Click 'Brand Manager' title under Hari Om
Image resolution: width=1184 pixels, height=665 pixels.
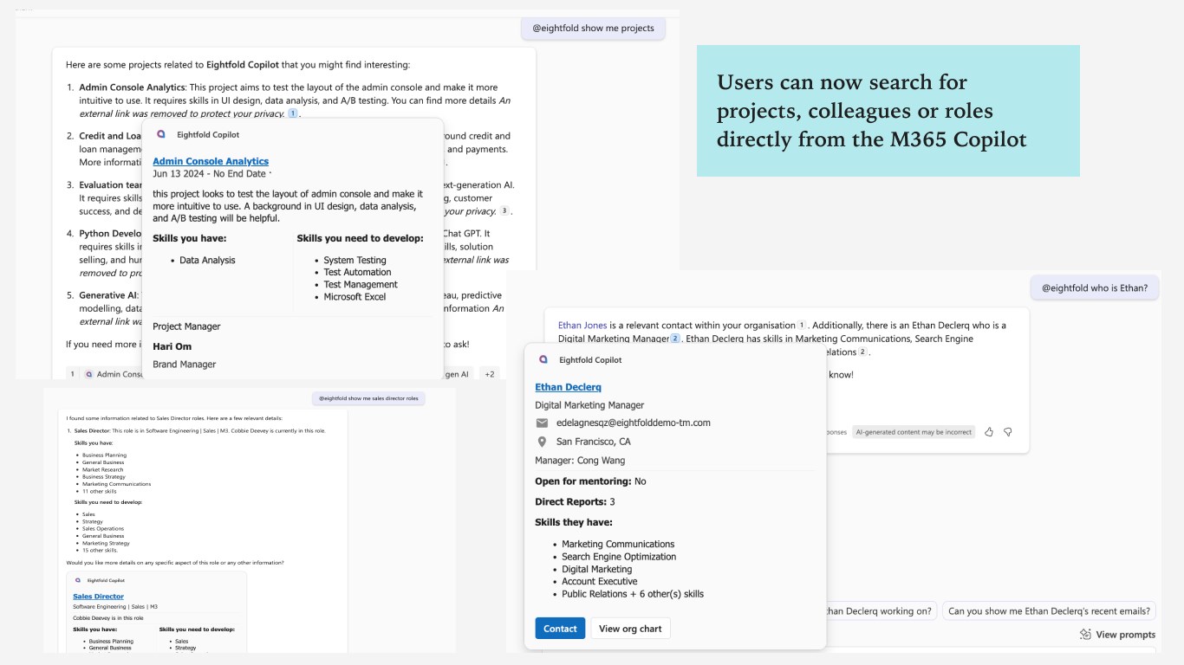[184, 365]
